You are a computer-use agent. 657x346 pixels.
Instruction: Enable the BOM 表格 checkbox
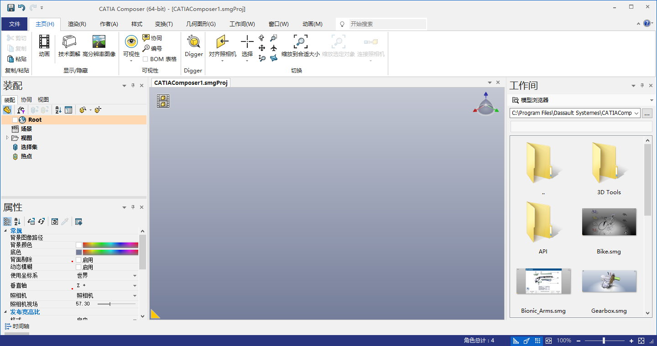(146, 59)
